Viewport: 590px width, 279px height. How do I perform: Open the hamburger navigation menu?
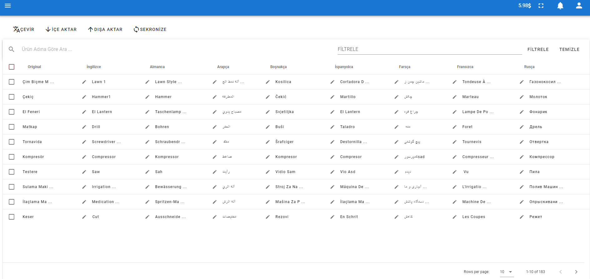[8, 6]
